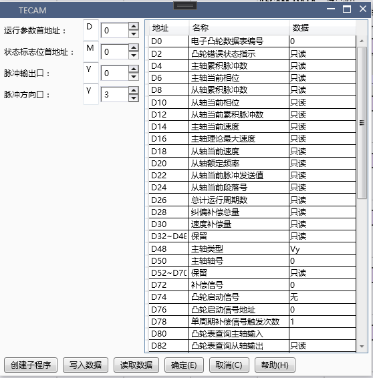
Task: Select the D32~D48 address cell
Action: (x=169, y=236)
